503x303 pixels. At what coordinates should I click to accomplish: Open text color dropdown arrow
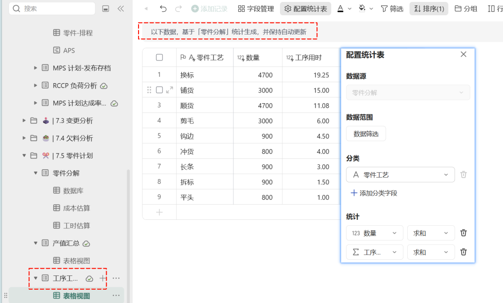(x=350, y=9)
